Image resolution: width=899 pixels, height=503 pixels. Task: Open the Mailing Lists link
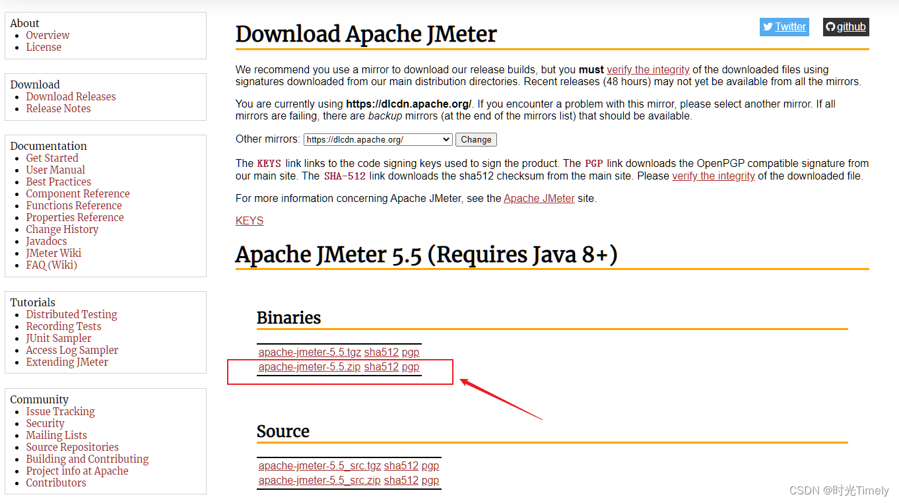(x=56, y=435)
